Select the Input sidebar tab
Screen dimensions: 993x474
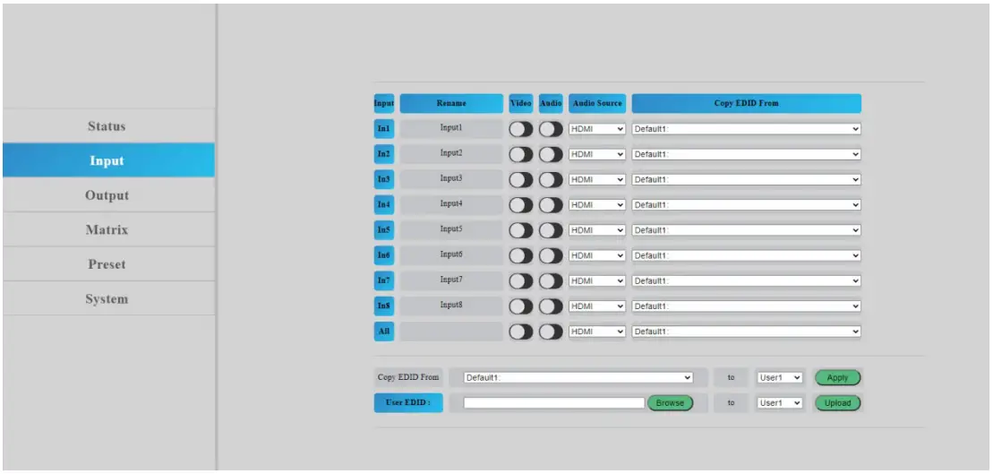[x=107, y=160]
